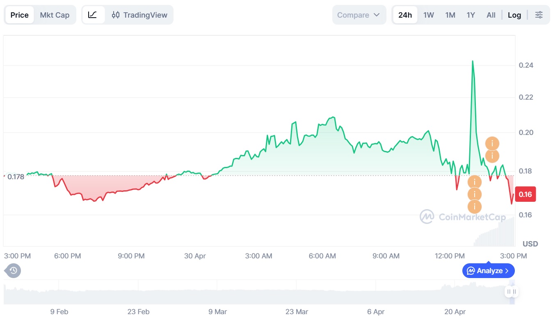Image resolution: width=553 pixels, height=324 pixels.
Task: Switch chart to Price view
Action: [20, 15]
